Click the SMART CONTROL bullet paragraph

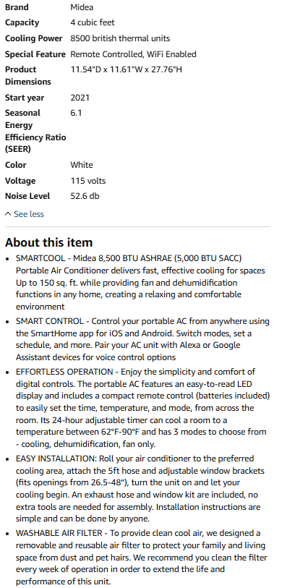(142, 339)
